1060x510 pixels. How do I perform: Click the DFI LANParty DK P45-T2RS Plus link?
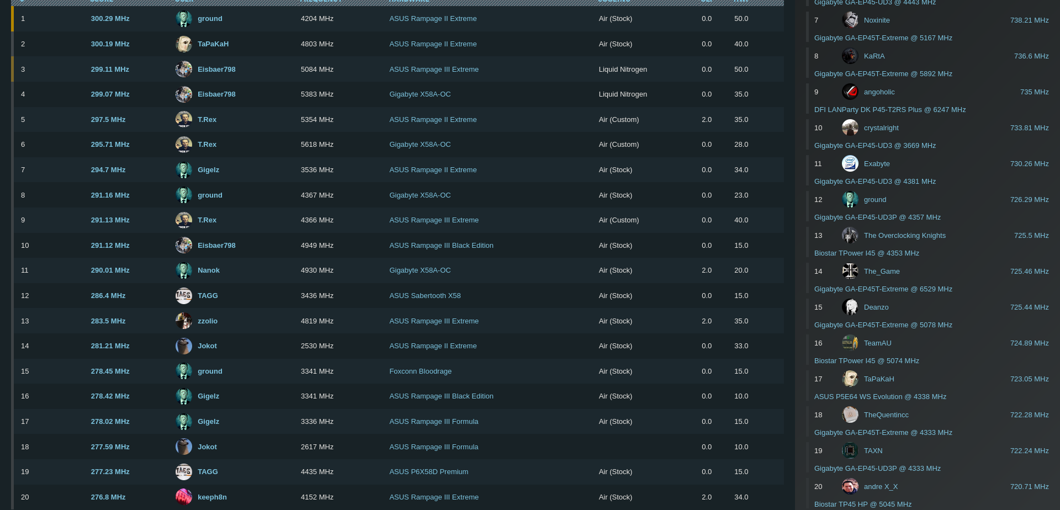889,110
